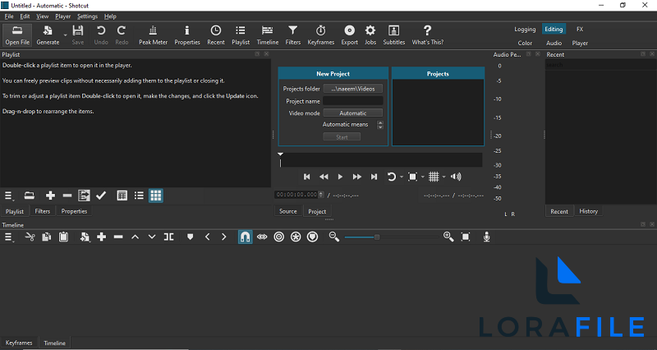Image resolution: width=657 pixels, height=350 pixels.
Task: Choose the Projects folder ...\naeem\Videos button
Action: point(353,89)
